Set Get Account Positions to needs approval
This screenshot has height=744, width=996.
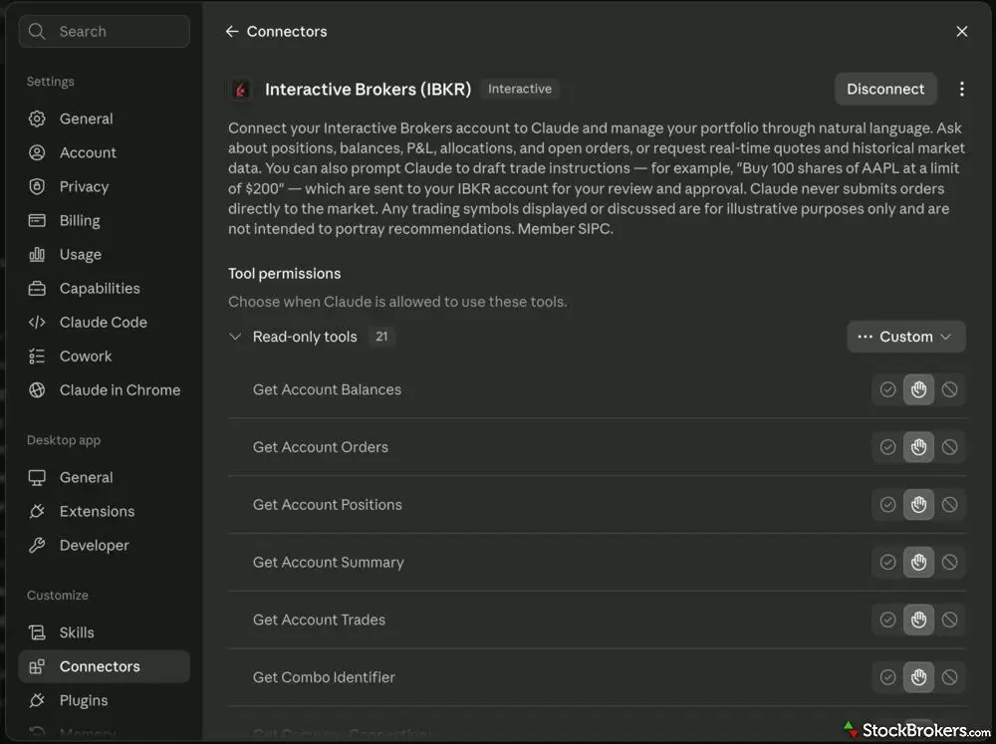pyautogui.click(x=918, y=505)
